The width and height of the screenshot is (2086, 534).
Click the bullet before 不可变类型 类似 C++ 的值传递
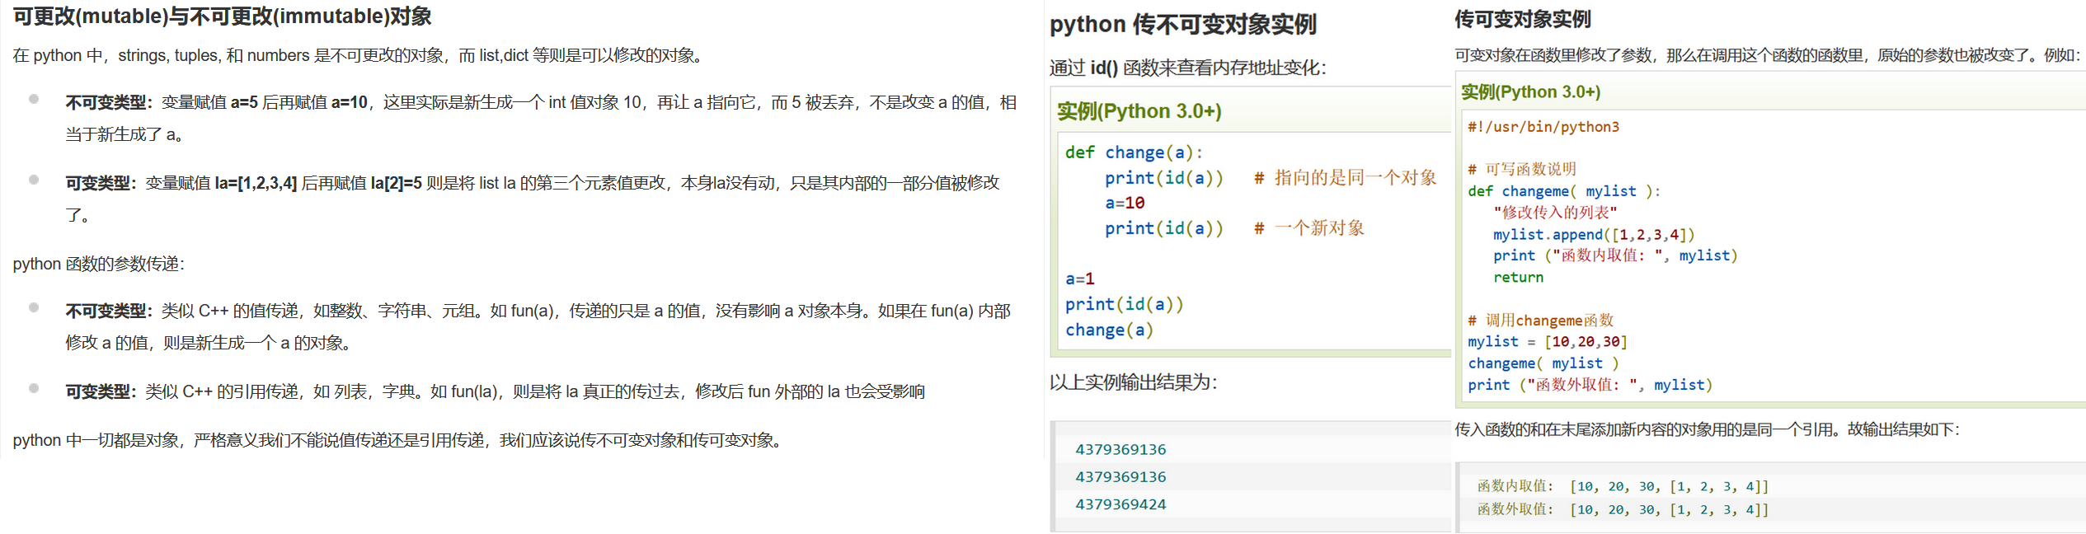(34, 307)
